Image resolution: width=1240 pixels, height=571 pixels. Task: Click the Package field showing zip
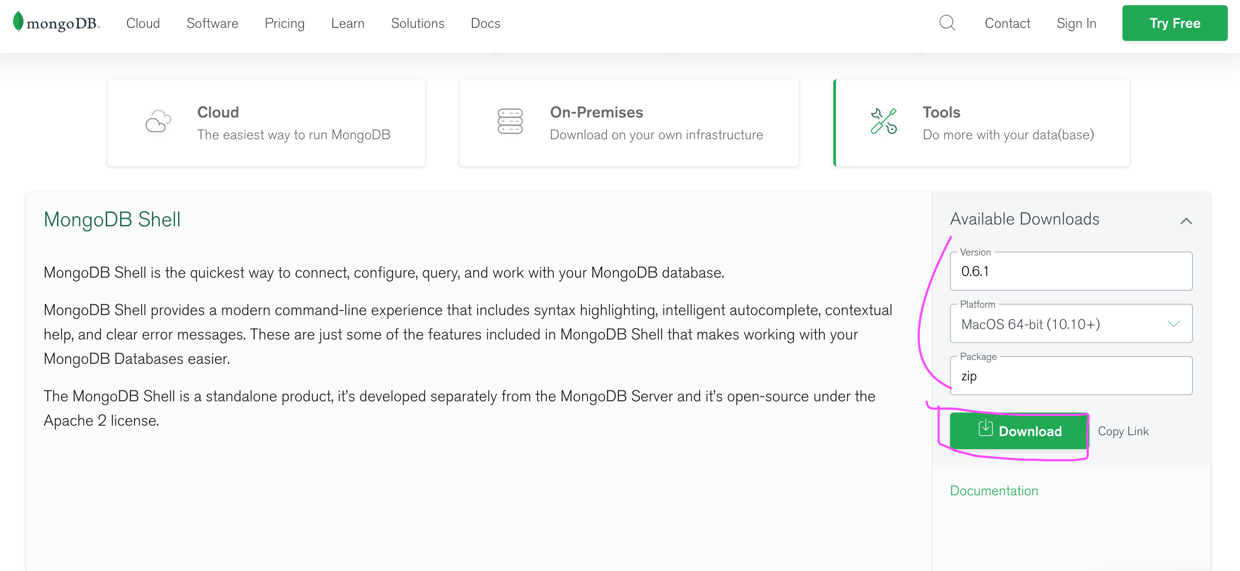[x=1071, y=376]
